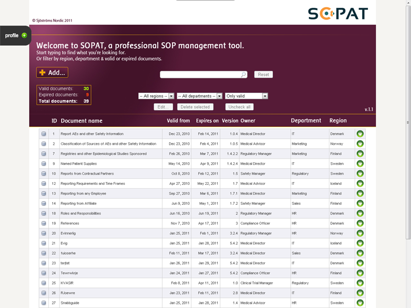Click green arrow icon for Report AEs row
This screenshot has height=308, width=411.
[360, 134]
